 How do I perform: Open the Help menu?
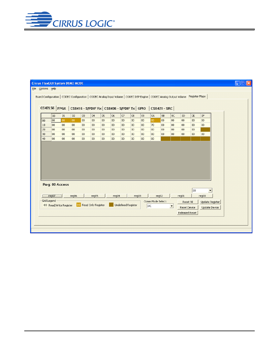pyautogui.click(x=53, y=89)
